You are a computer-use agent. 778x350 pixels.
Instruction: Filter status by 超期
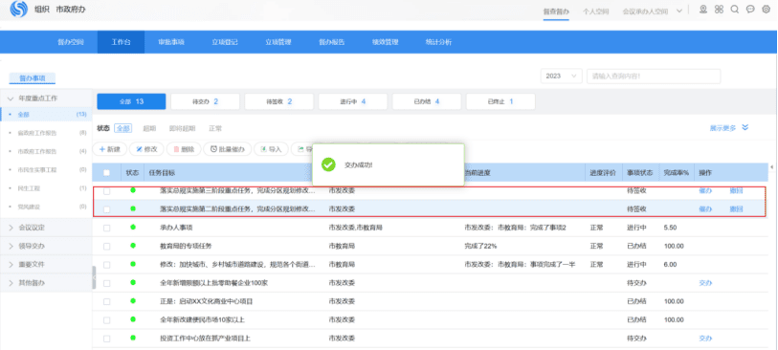(x=150, y=128)
